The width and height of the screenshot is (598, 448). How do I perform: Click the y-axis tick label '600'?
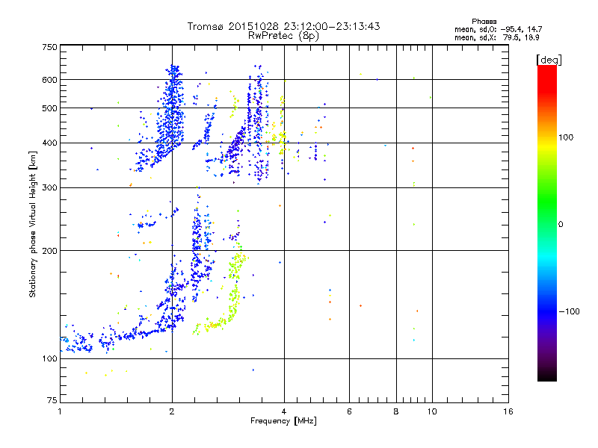(49, 80)
